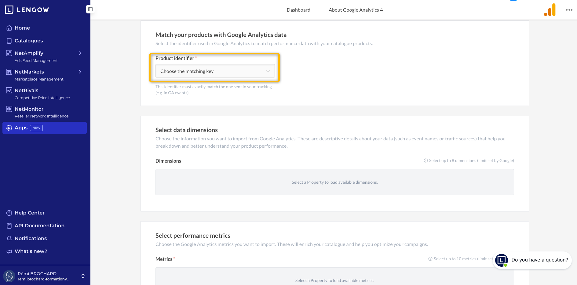The image size is (577, 285).
Task: Click the Help Center question mark icon
Action: pos(9,213)
